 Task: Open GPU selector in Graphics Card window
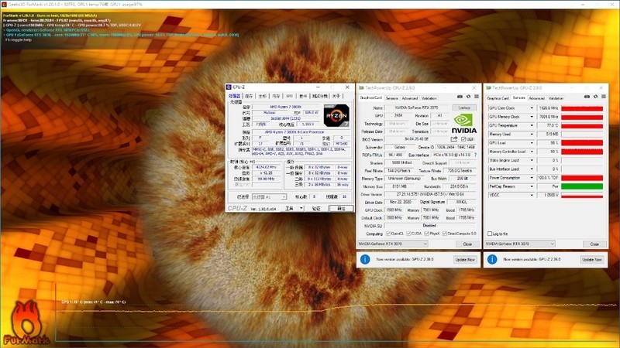(393, 244)
